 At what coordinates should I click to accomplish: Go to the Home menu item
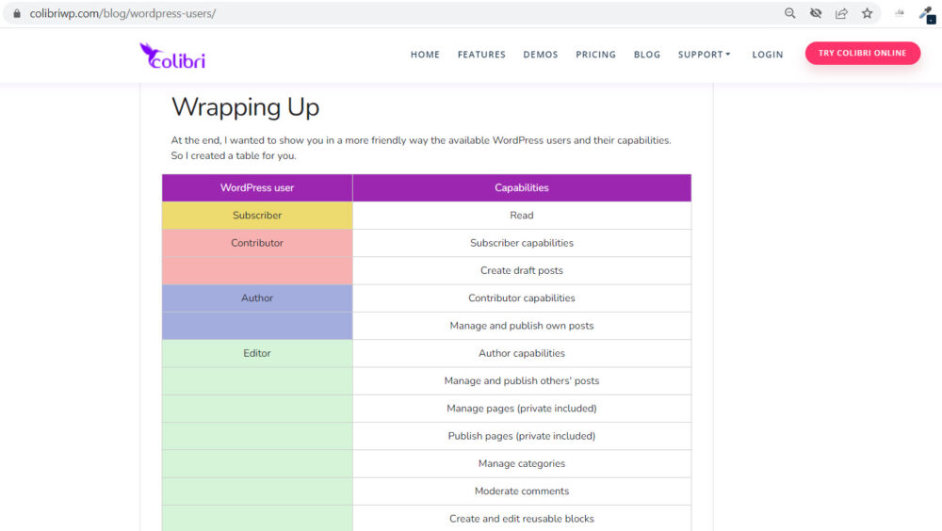coord(425,55)
